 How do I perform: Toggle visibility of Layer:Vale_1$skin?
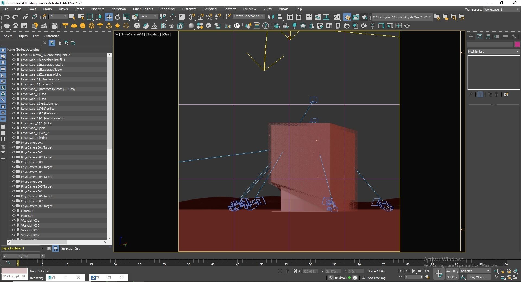point(14,128)
